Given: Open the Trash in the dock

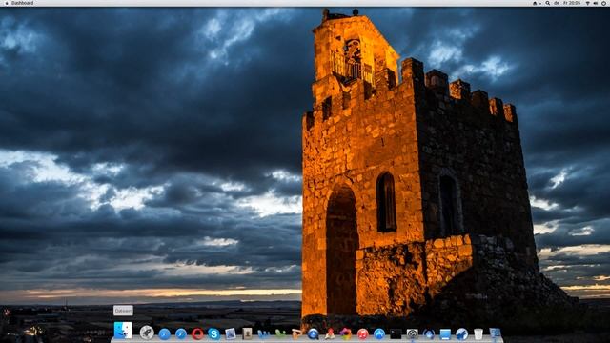Looking at the screenshot, I should [478, 333].
